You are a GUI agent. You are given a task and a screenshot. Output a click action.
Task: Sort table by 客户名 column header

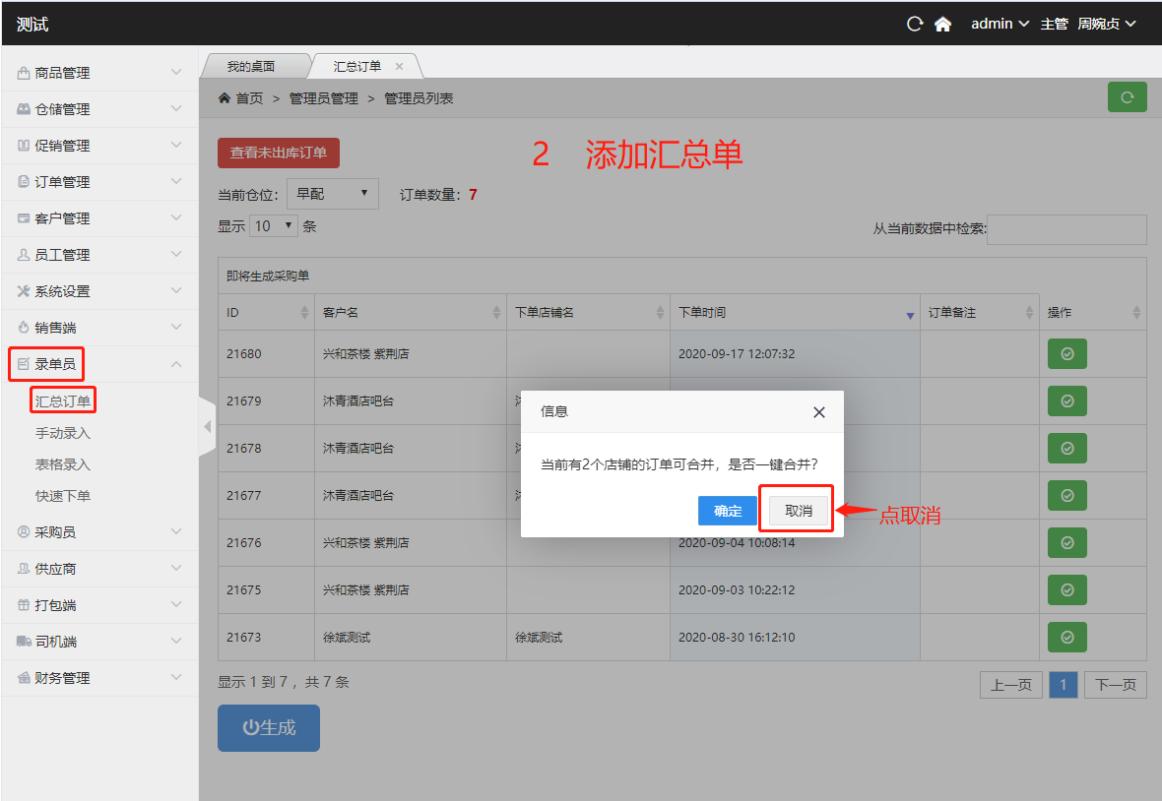[x=409, y=313]
